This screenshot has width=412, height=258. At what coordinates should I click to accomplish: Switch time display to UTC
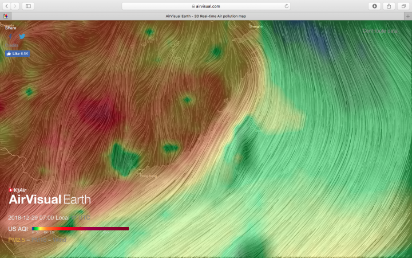click(x=84, y=218)
